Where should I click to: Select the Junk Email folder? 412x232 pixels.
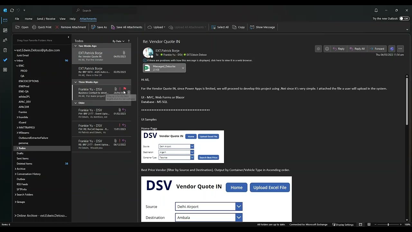click(23, 55)
